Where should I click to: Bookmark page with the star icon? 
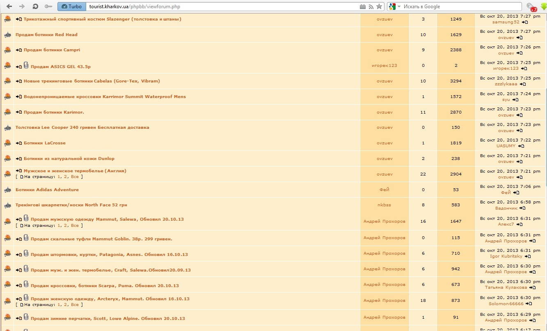pyautogui.click(x=379, y=7)
